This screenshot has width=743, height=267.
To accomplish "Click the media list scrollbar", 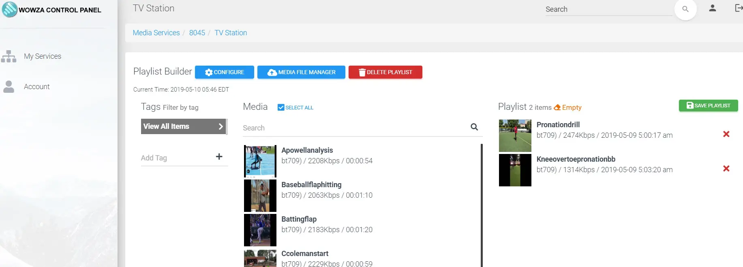I will click(x=482, y=205).
